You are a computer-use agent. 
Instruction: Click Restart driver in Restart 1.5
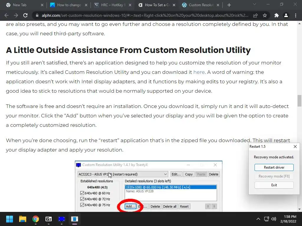(274, 167)
